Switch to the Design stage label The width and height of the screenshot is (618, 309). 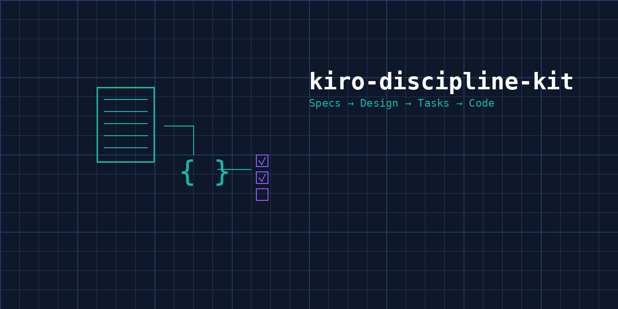point(379,103)
